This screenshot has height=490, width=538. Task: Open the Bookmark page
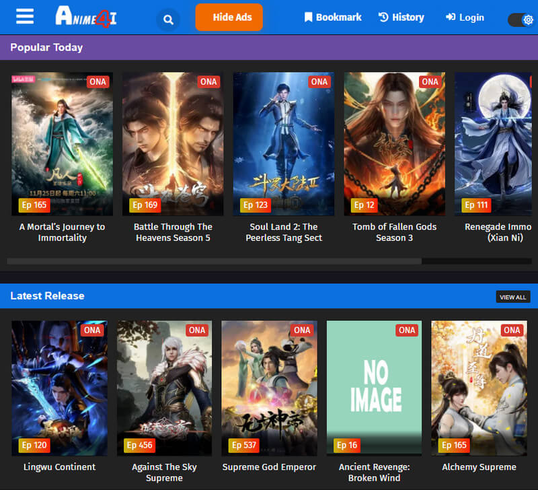click(333, 17)
